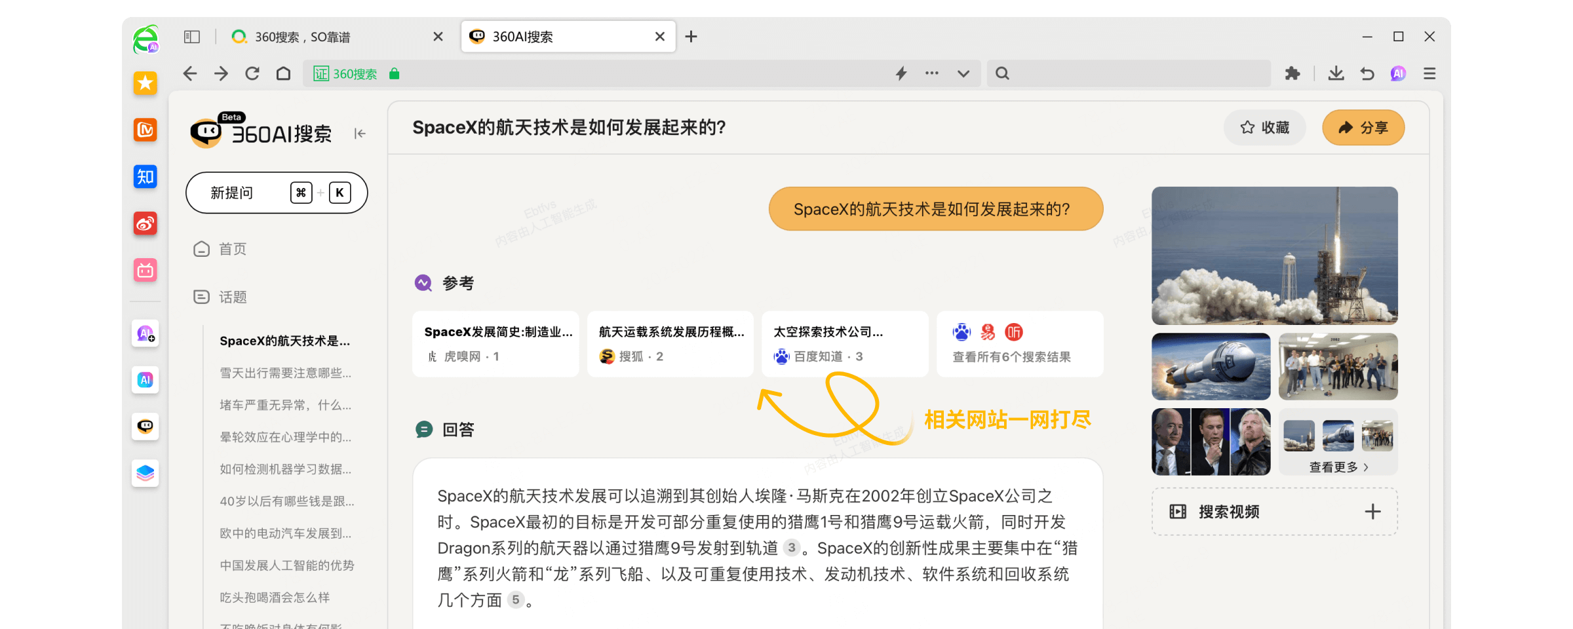1573x629 pixels.
Task: Open Bilibili from the sidebar
Action: 145,271
